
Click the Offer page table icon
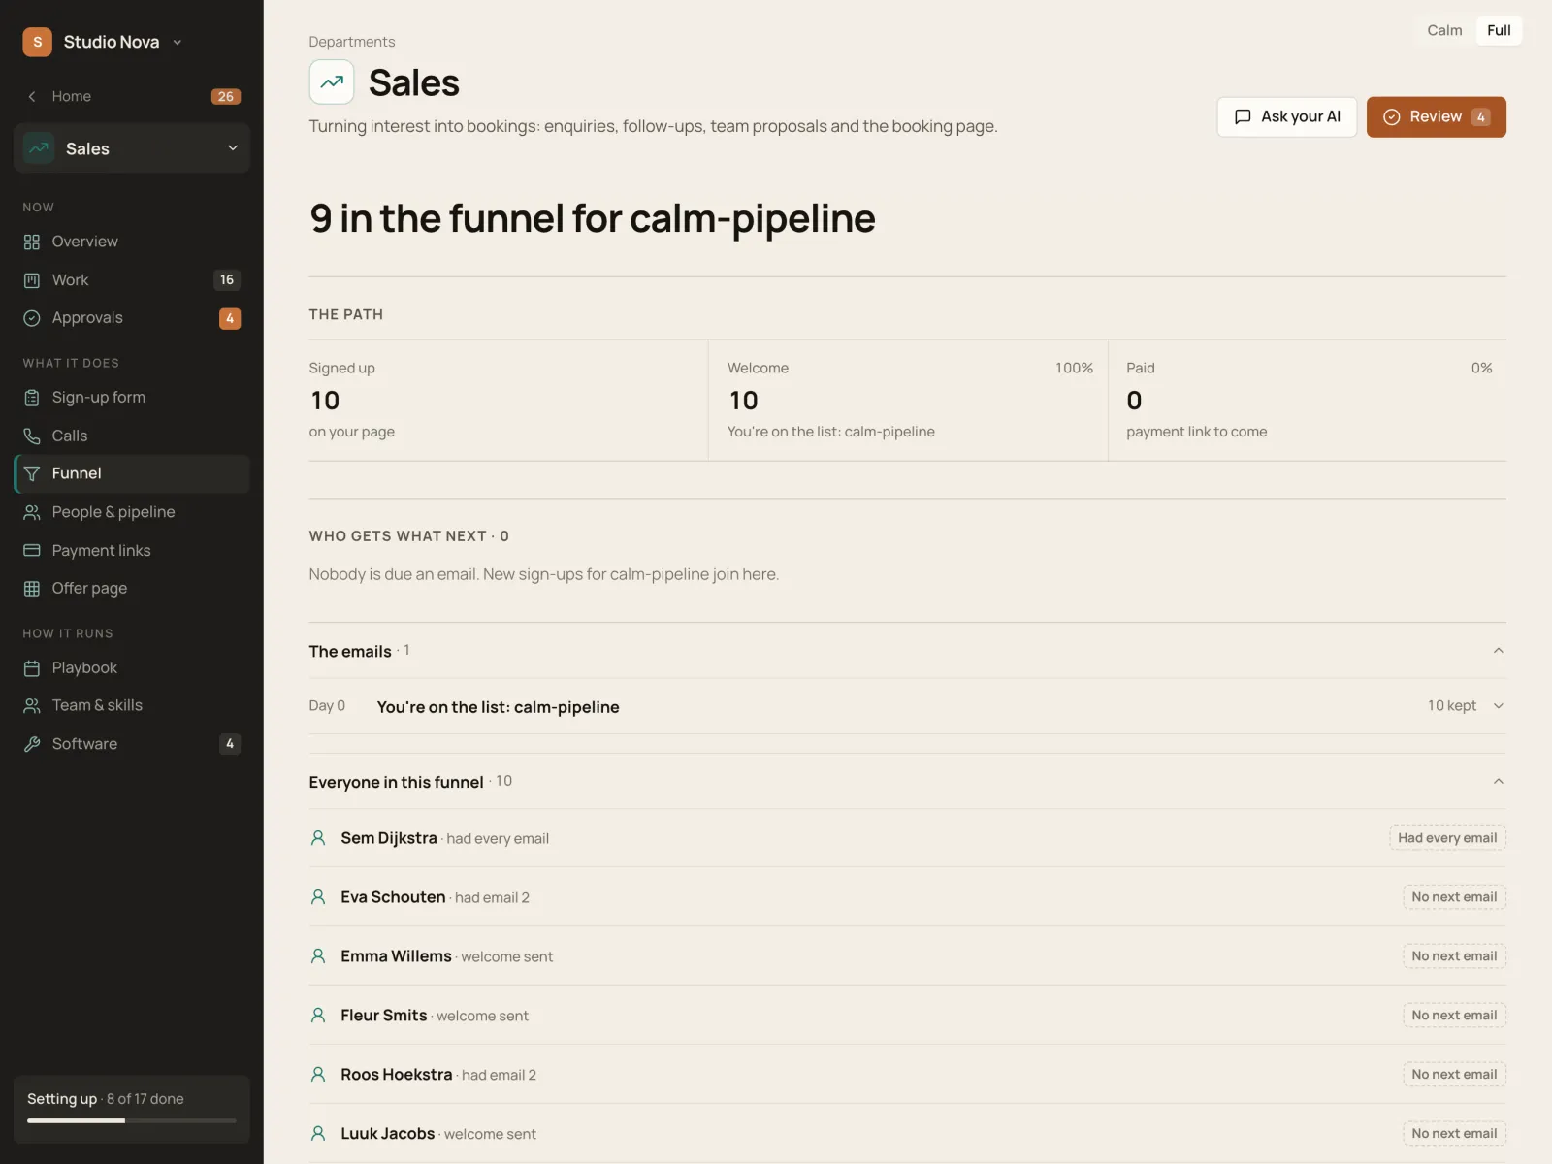tap(32, 589)
